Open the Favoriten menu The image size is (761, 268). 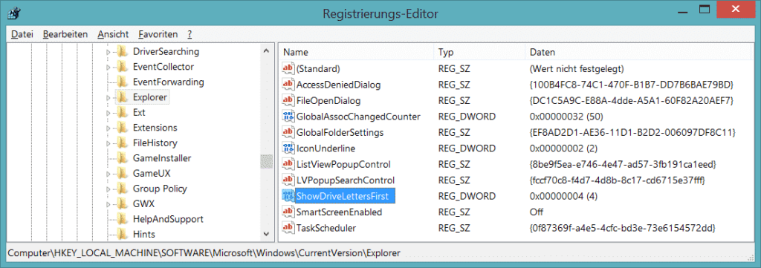(x=158, y=34)
